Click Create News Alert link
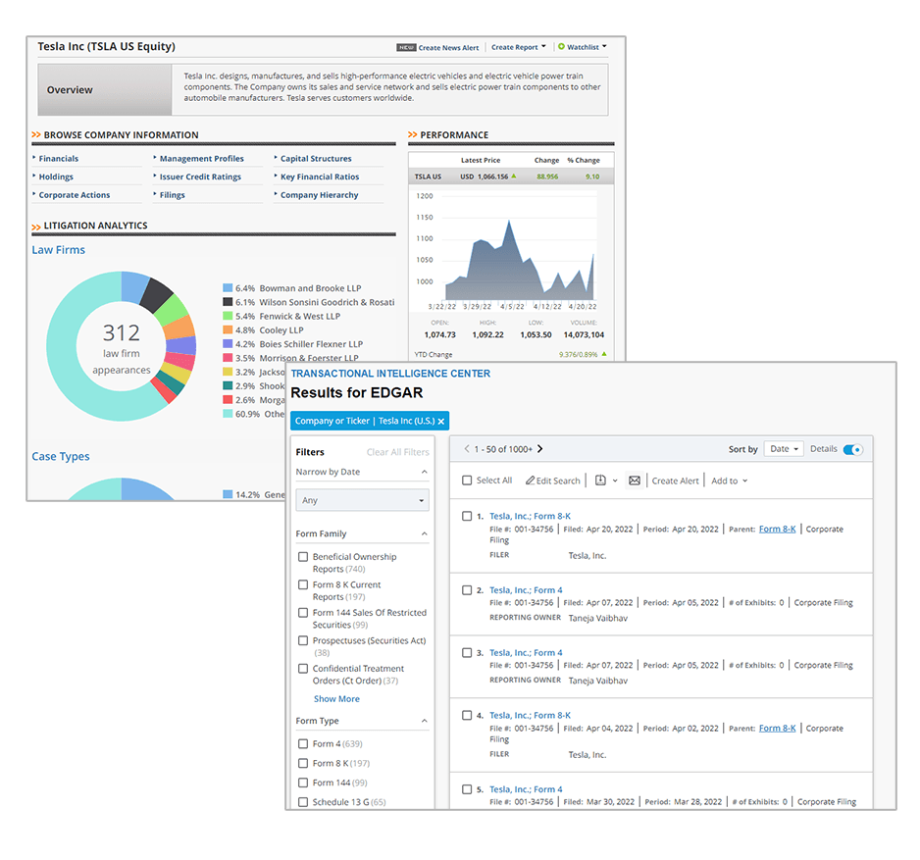920x860 pixels. coord(449,48)
